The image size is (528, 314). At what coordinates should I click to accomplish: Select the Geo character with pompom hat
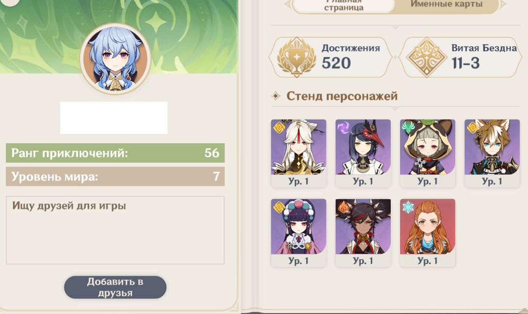pyautogui.click(x=298, y=232)
